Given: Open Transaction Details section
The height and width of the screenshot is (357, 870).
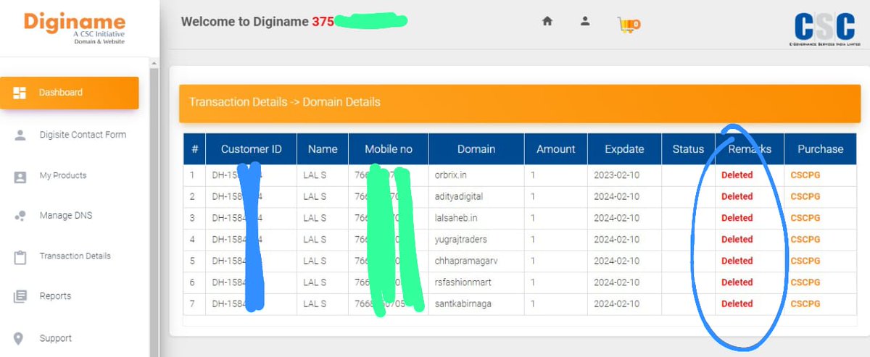Looking at the screenshot, I should click(x=75, y=256).
